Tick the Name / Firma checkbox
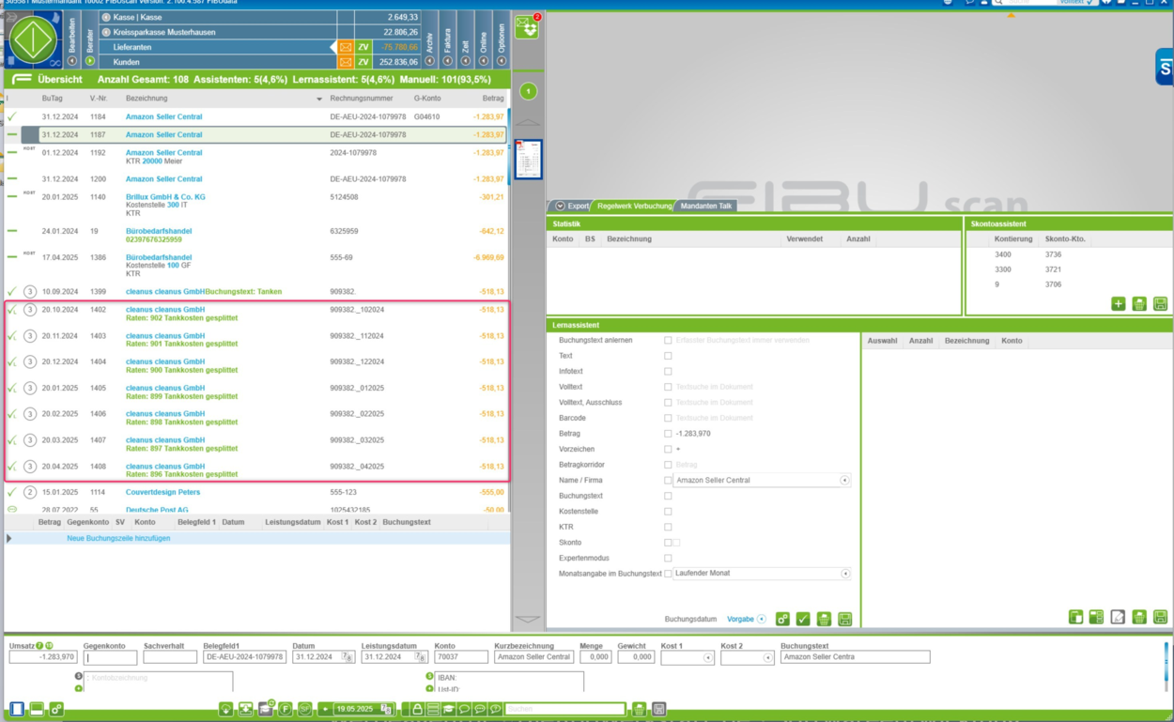The width and height of the screenshot is (1174, 722). click(668, 480)
